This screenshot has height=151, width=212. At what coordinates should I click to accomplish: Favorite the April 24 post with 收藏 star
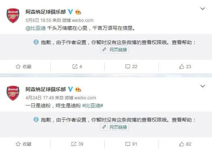tap(23, 144)
